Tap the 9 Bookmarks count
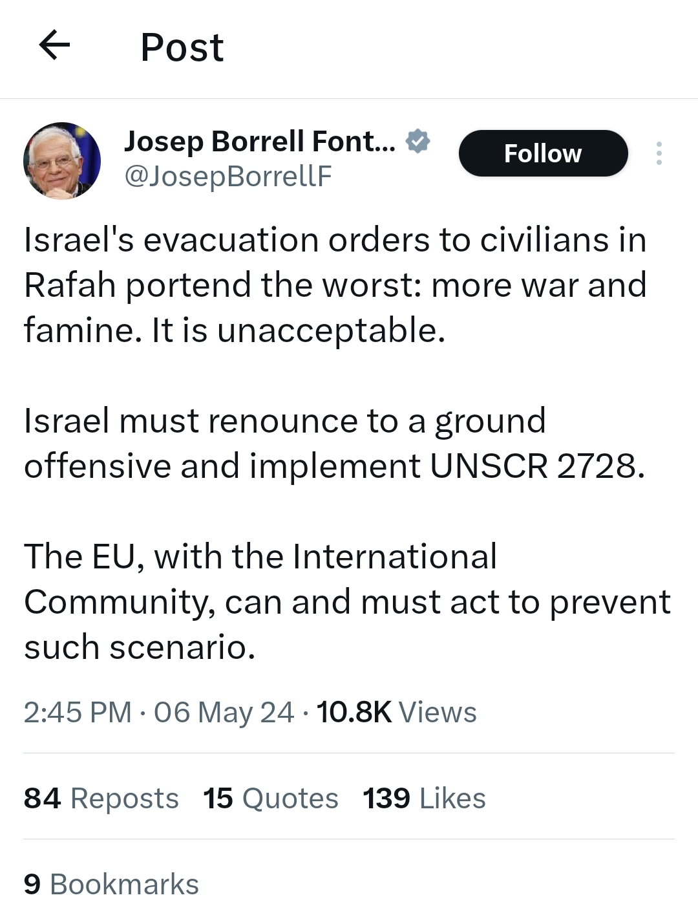Screen dimensions: 698x904 point(111,884)
